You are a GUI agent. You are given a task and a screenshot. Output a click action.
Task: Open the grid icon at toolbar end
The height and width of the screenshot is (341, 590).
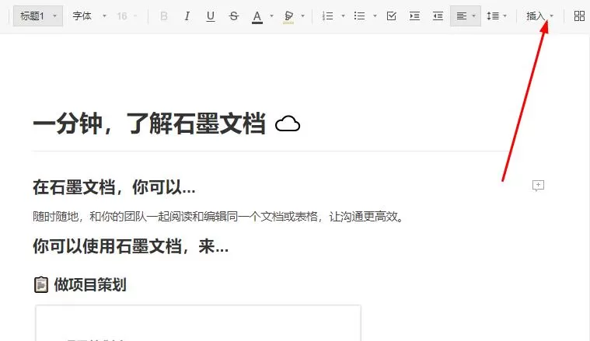pyautogui.click(x=579, y=16)
